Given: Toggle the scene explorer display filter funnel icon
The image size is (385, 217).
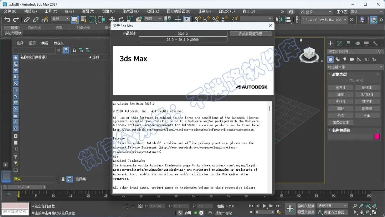Looking at the screenshot, I should (66, 50).
